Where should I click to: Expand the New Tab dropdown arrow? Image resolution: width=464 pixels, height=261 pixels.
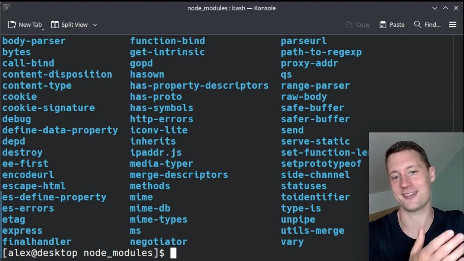(43, 29)
